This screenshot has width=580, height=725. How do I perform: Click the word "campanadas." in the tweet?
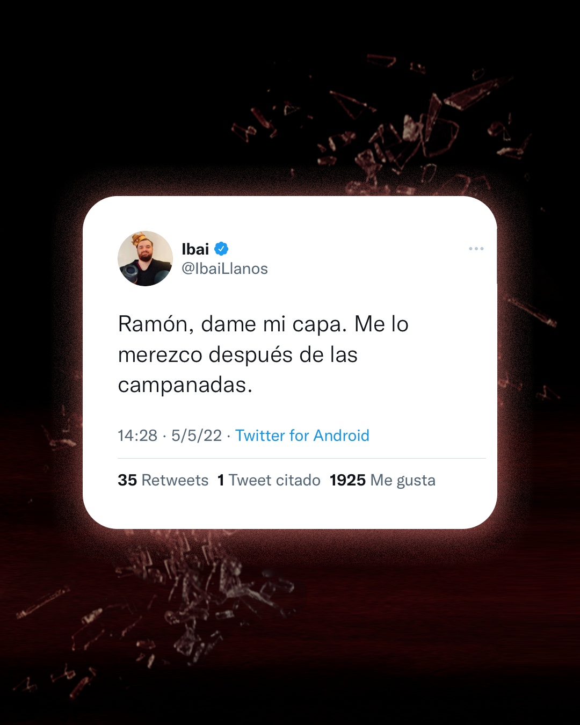[x=185, y=385]
